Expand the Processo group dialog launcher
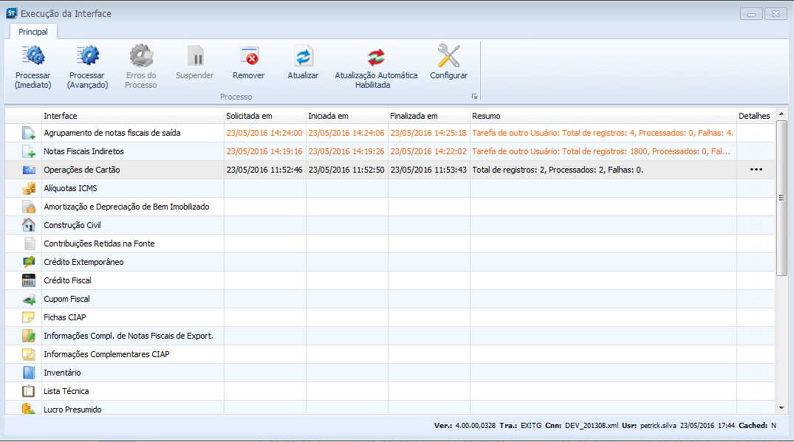 [473, 97]
